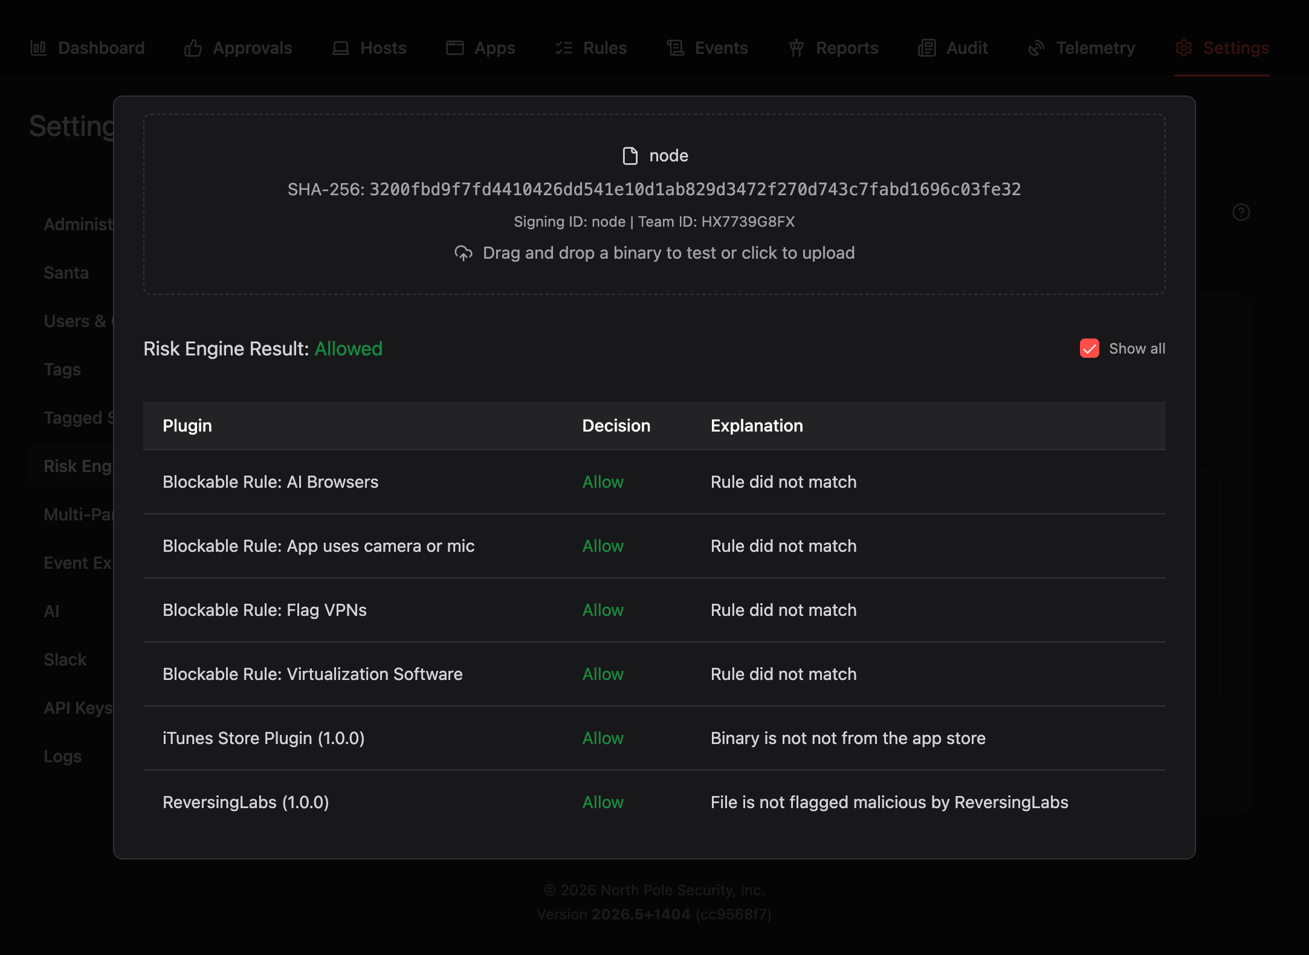Click Allow decision for Flag VPNs
This screenshot has height=955, width=1309.
coord(603,610)
